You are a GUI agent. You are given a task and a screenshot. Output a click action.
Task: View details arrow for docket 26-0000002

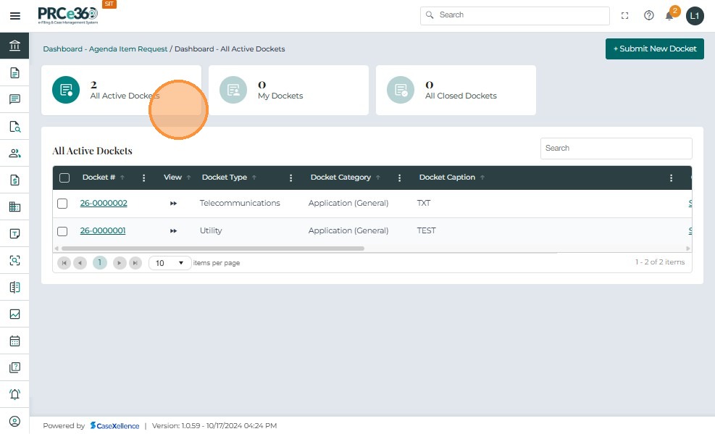173,204
